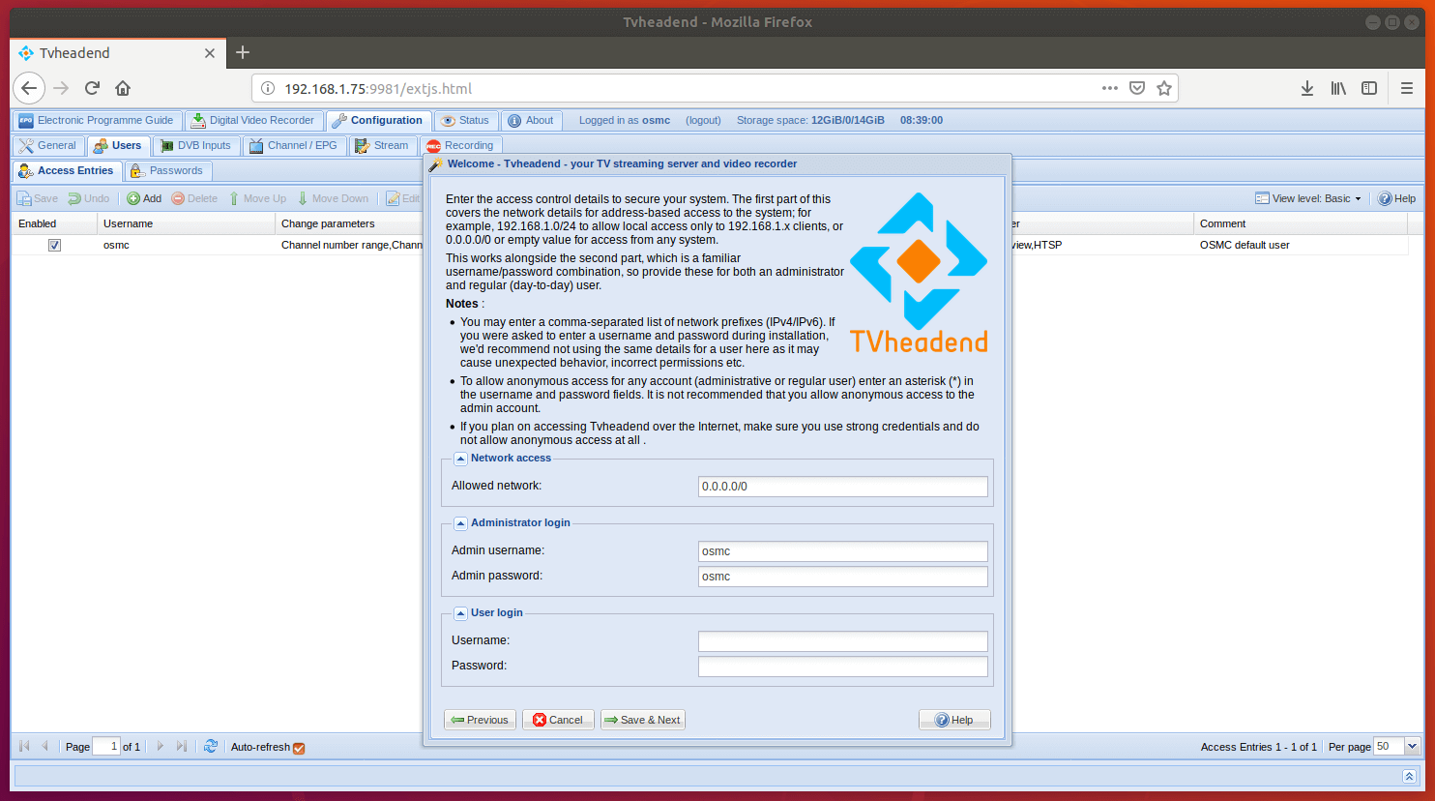Open Firefox hamburger menu
Viewport: 1435px width, 801px height.
pyautogui.click(x=1406, y=88)
